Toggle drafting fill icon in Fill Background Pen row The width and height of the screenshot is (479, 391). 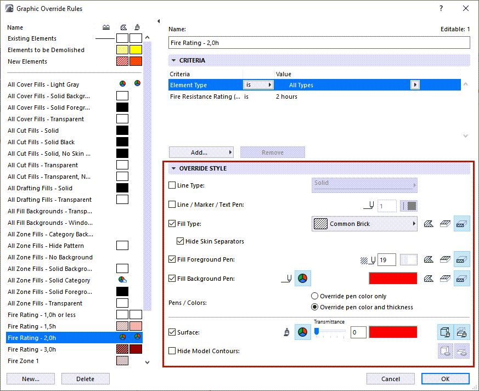coord(461,279)
